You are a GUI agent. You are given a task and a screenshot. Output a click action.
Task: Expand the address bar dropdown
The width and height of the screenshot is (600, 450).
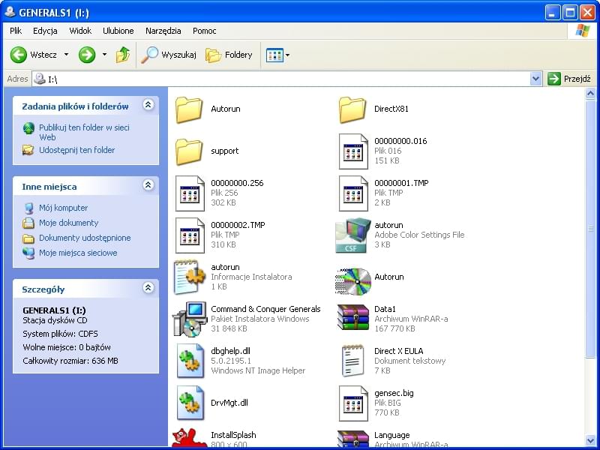tap(535, 79)
